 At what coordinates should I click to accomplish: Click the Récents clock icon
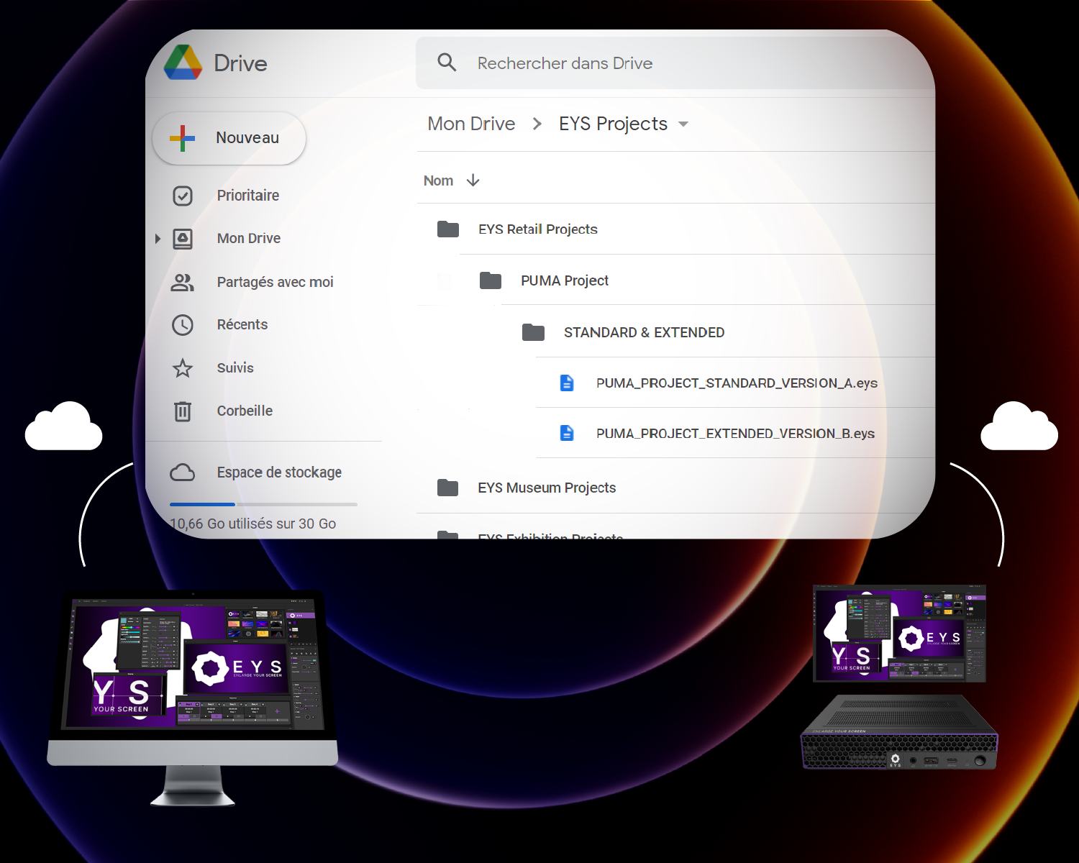coord(183,325)
